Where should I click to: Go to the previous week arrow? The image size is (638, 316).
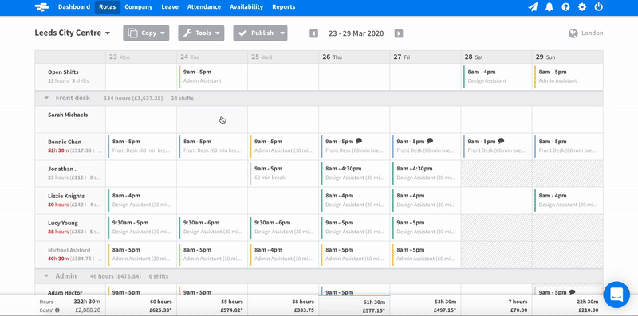(313, 33)
